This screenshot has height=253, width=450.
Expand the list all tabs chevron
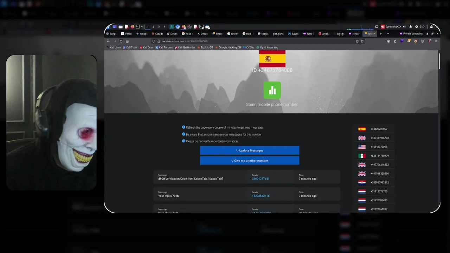[x=388, y=34]
